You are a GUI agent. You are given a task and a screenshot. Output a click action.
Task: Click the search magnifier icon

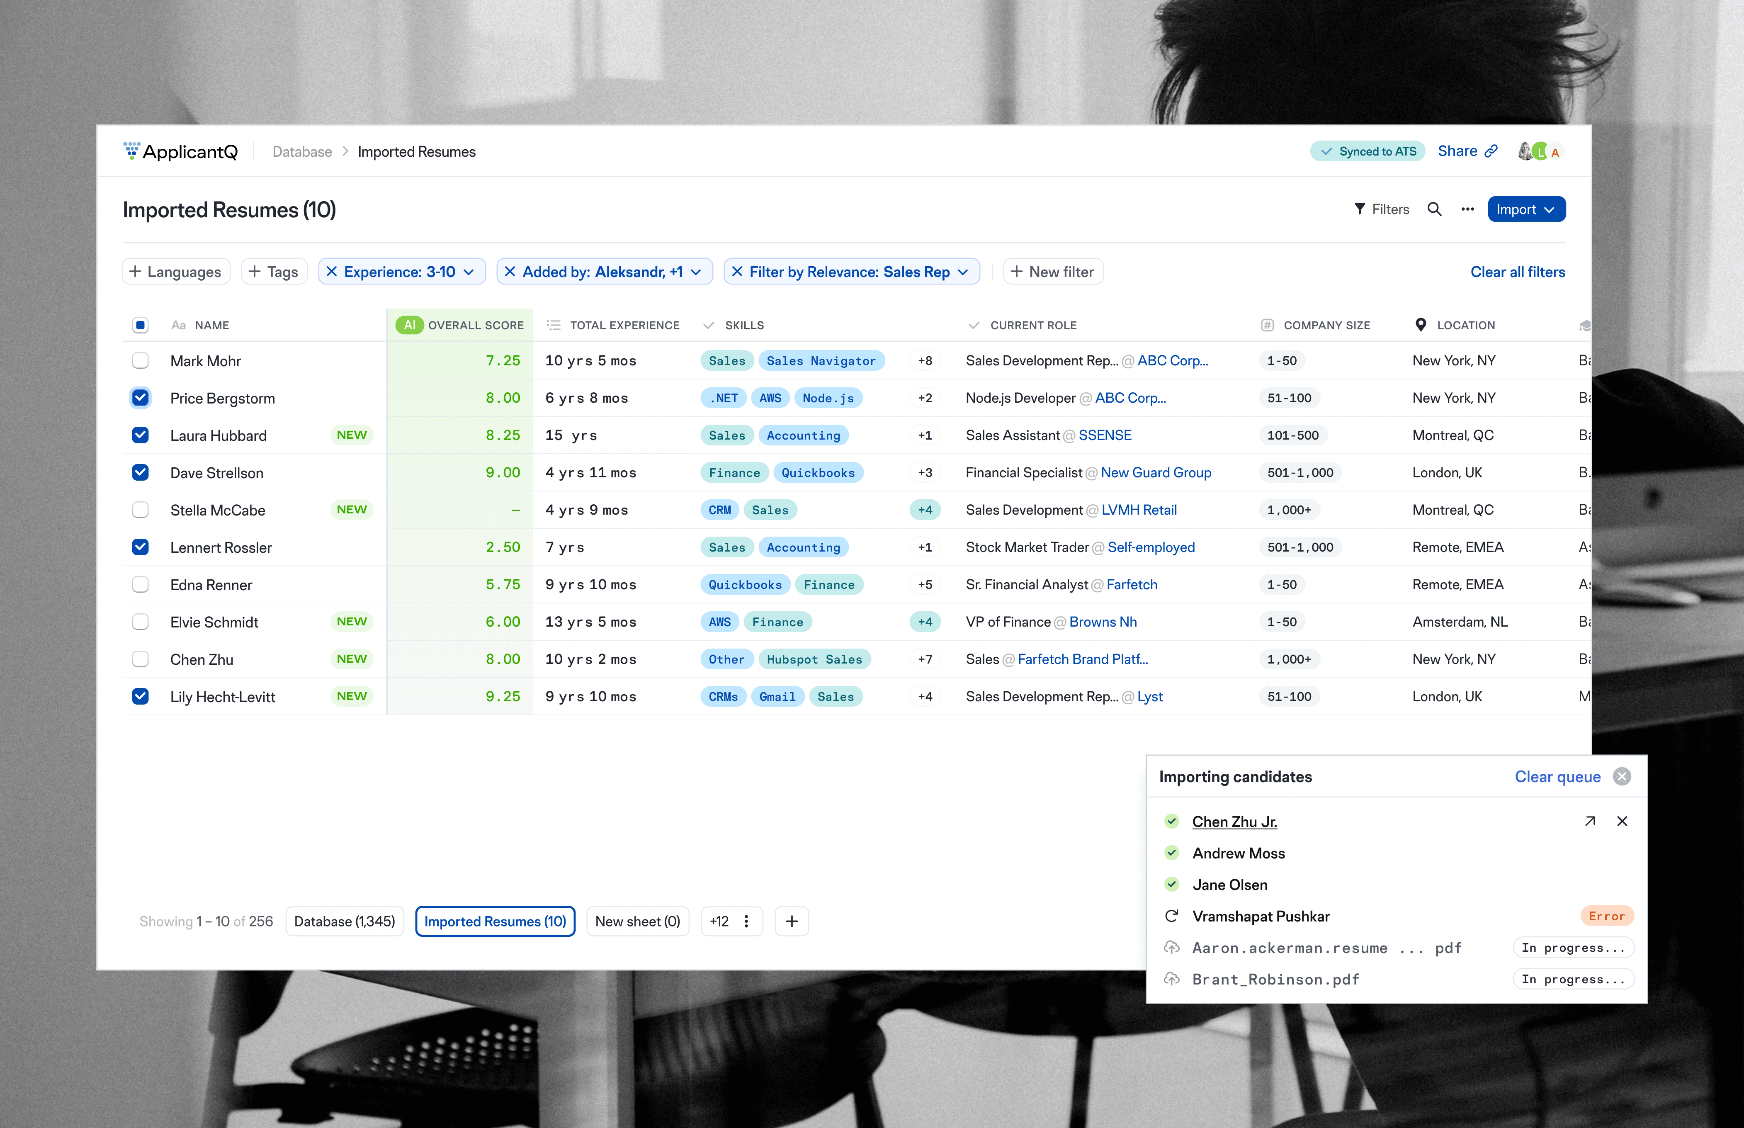point(1433,209)
